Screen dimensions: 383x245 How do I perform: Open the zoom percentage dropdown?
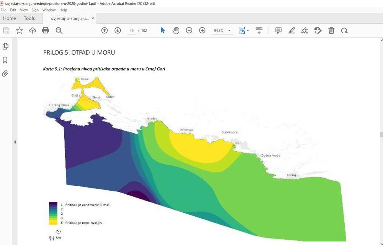click(x=229, y=30)
